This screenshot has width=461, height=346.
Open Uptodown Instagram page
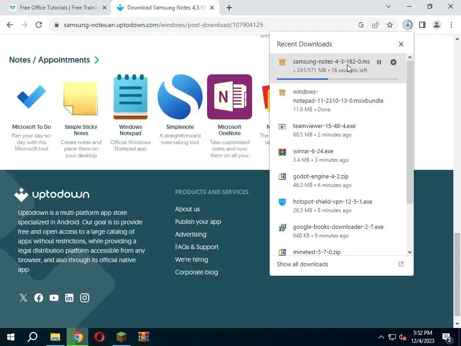[84, 298]
